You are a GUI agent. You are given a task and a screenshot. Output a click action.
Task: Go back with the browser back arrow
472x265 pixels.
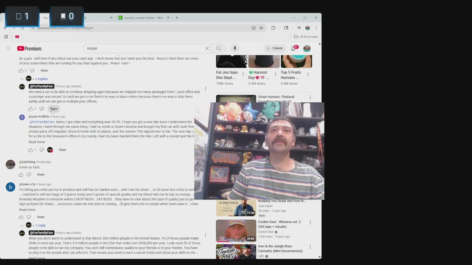[5, 28]
